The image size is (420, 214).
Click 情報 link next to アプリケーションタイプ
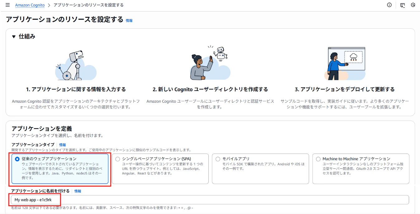click(x=63, y=145)
